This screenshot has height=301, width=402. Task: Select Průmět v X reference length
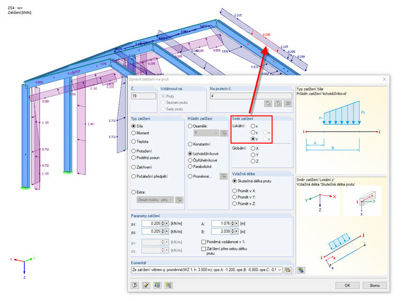(234, 191)
